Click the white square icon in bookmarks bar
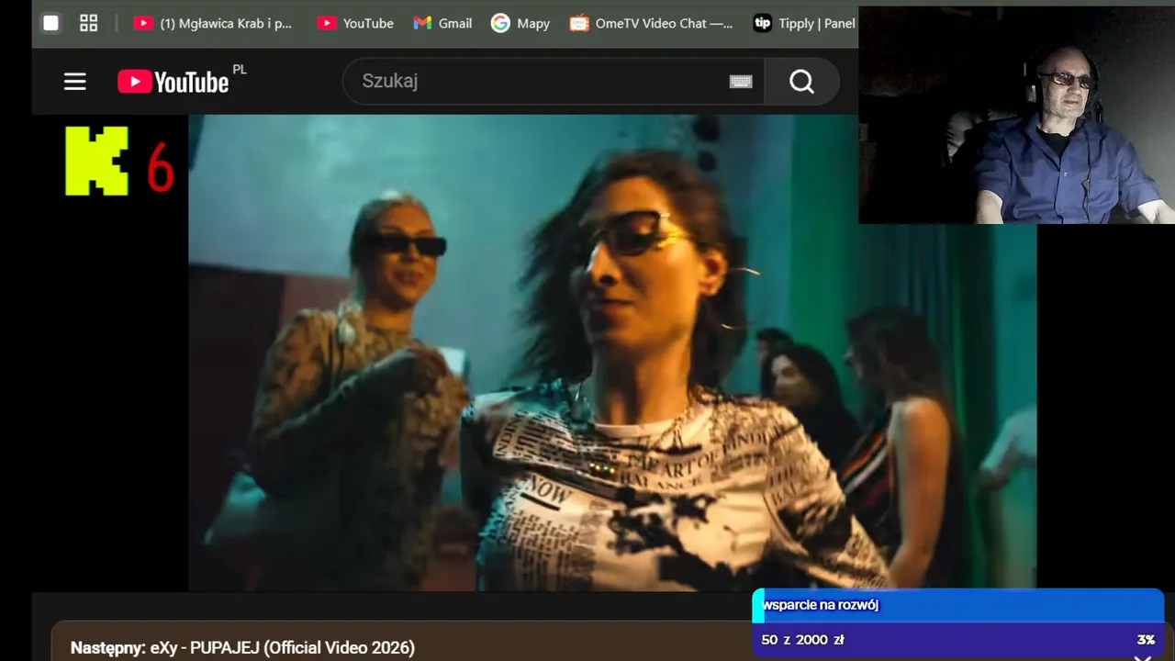 pyautogui.click(x=51, y=23)
